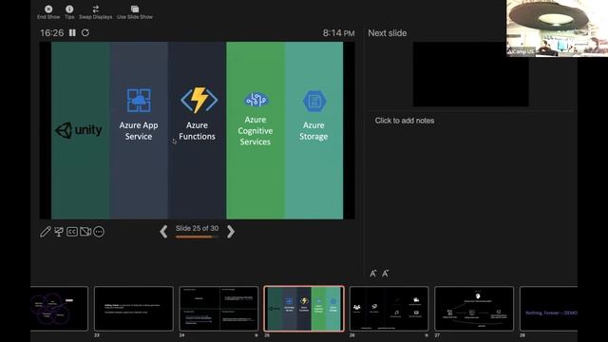The image size is (608, 342).
Task: Click the 'Next slide' label
Action: [388, 33]
